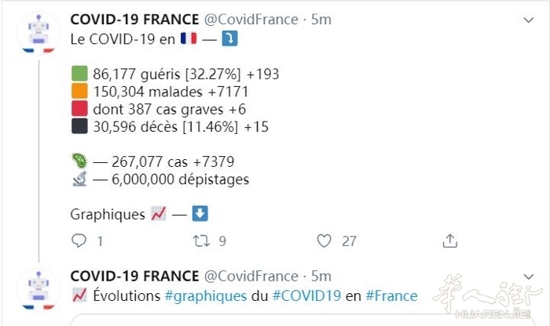Screen dimensions: 550x326
Task: Reply to the first COVID-19 FRANCE tweet
Action: [79, 241]
